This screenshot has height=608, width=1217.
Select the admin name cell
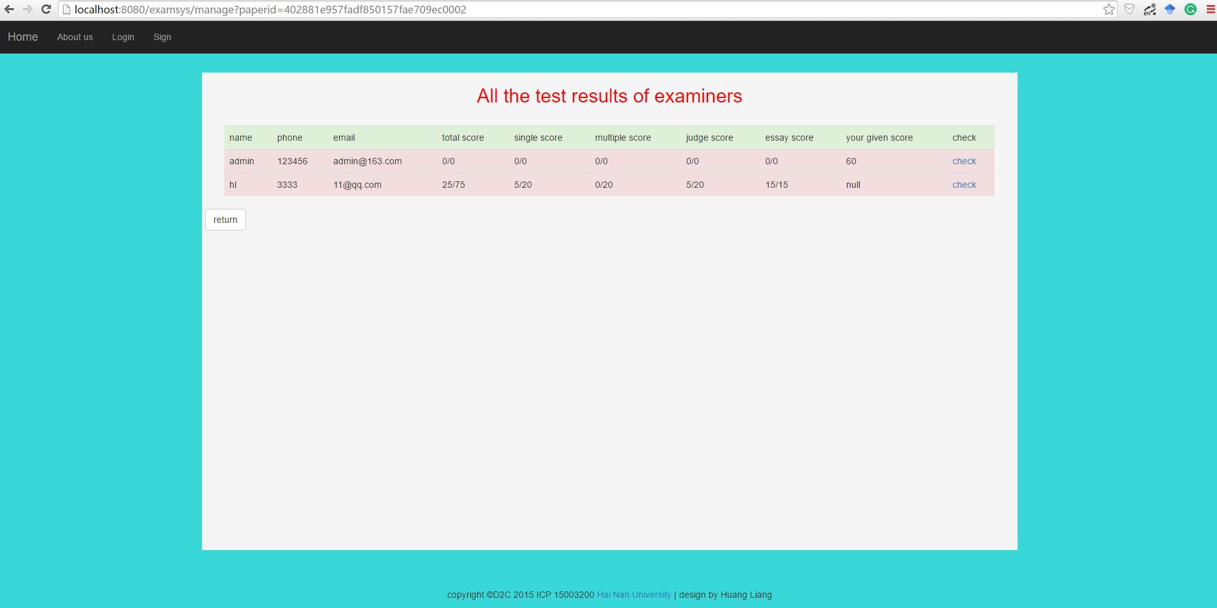[241, 161]
